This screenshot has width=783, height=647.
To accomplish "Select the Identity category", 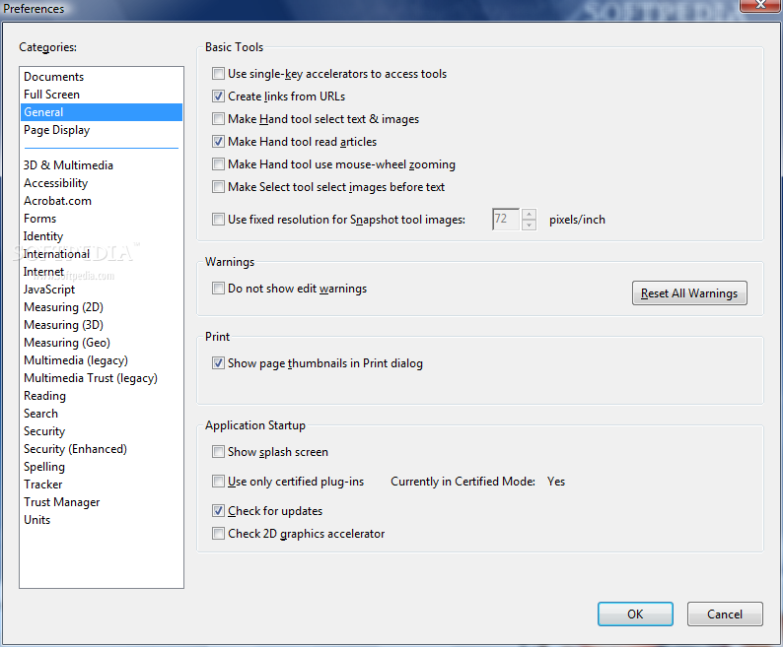I will tap(102, 236).
